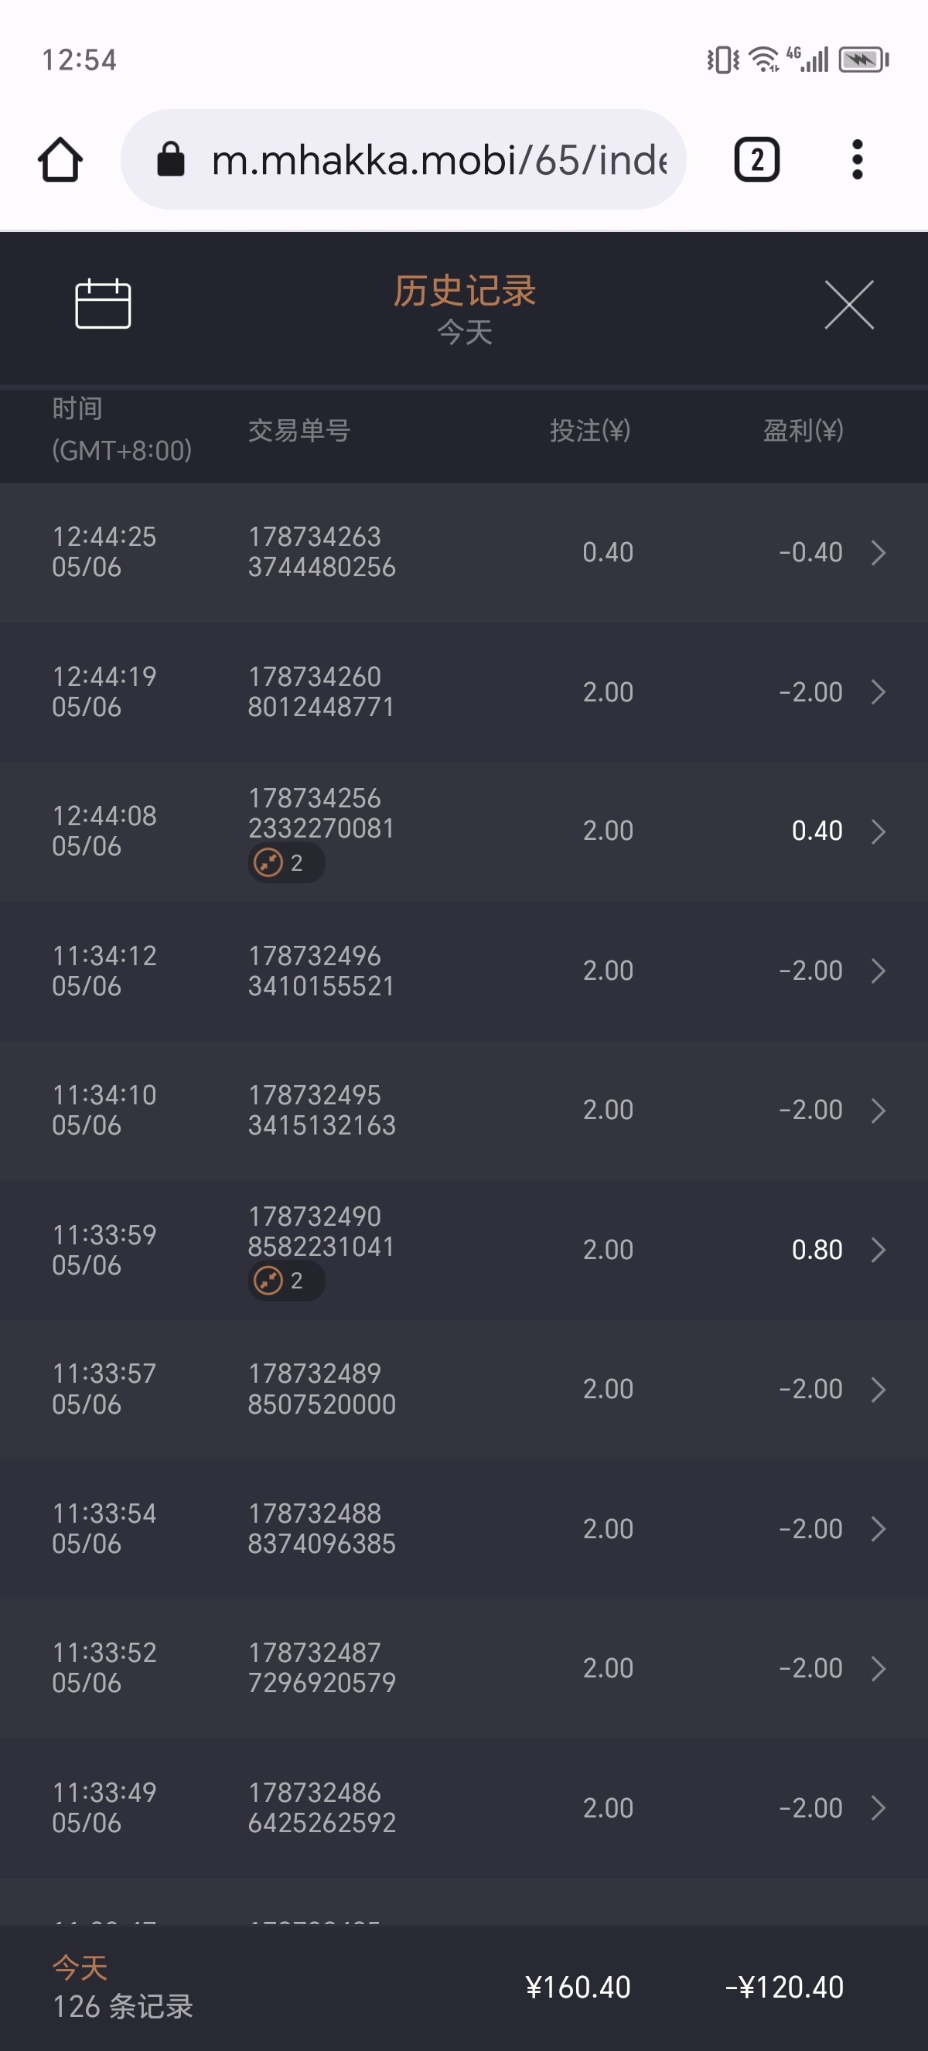
Task: Open the browser three-dot menu
Action: (x=857, y=160)
